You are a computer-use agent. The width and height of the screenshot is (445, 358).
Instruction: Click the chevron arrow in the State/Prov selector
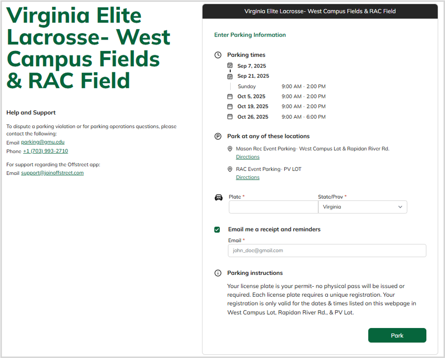pos(400,207)
